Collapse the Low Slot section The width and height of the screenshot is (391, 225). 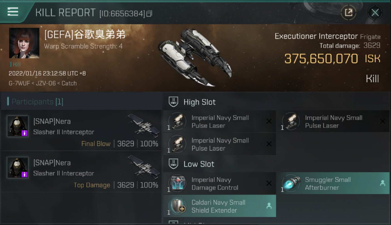pyautogui.click(x=174, y=164)
